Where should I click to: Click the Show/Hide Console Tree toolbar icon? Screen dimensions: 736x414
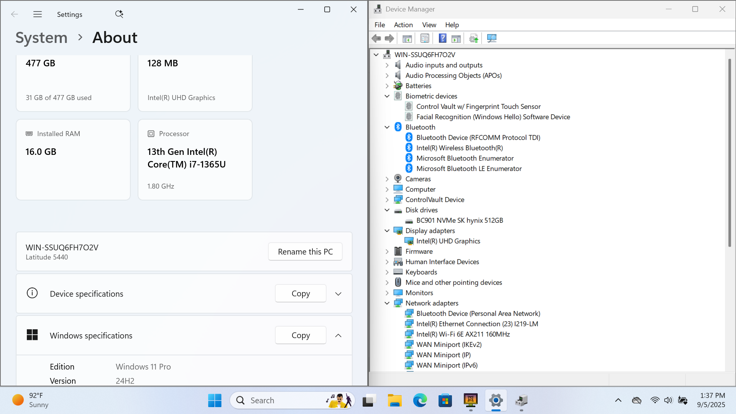tap(407, 38)
